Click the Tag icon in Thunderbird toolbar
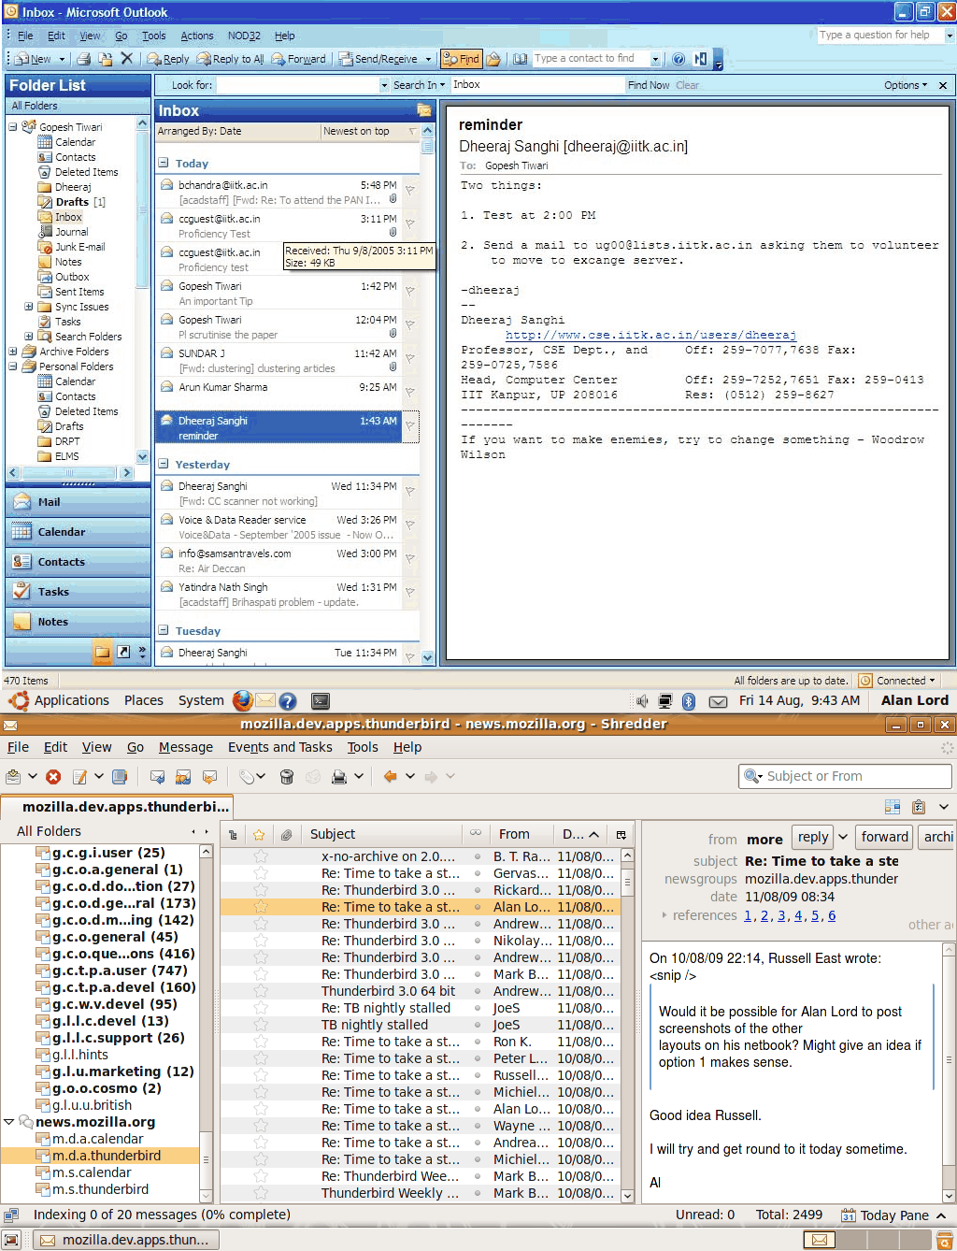 coord(246,776)
